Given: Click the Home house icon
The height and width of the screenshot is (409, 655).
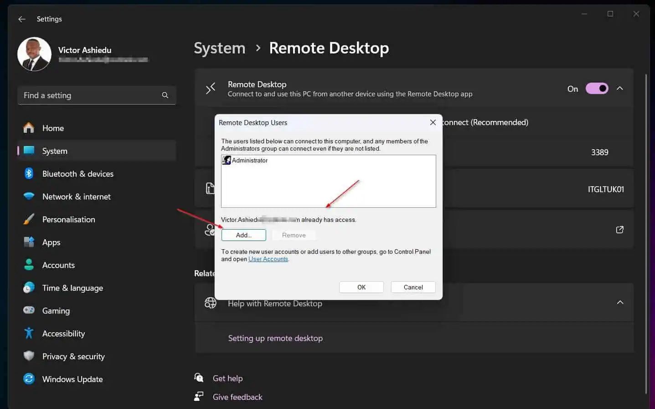Looking at the screenshot, I should coord(29,128).
